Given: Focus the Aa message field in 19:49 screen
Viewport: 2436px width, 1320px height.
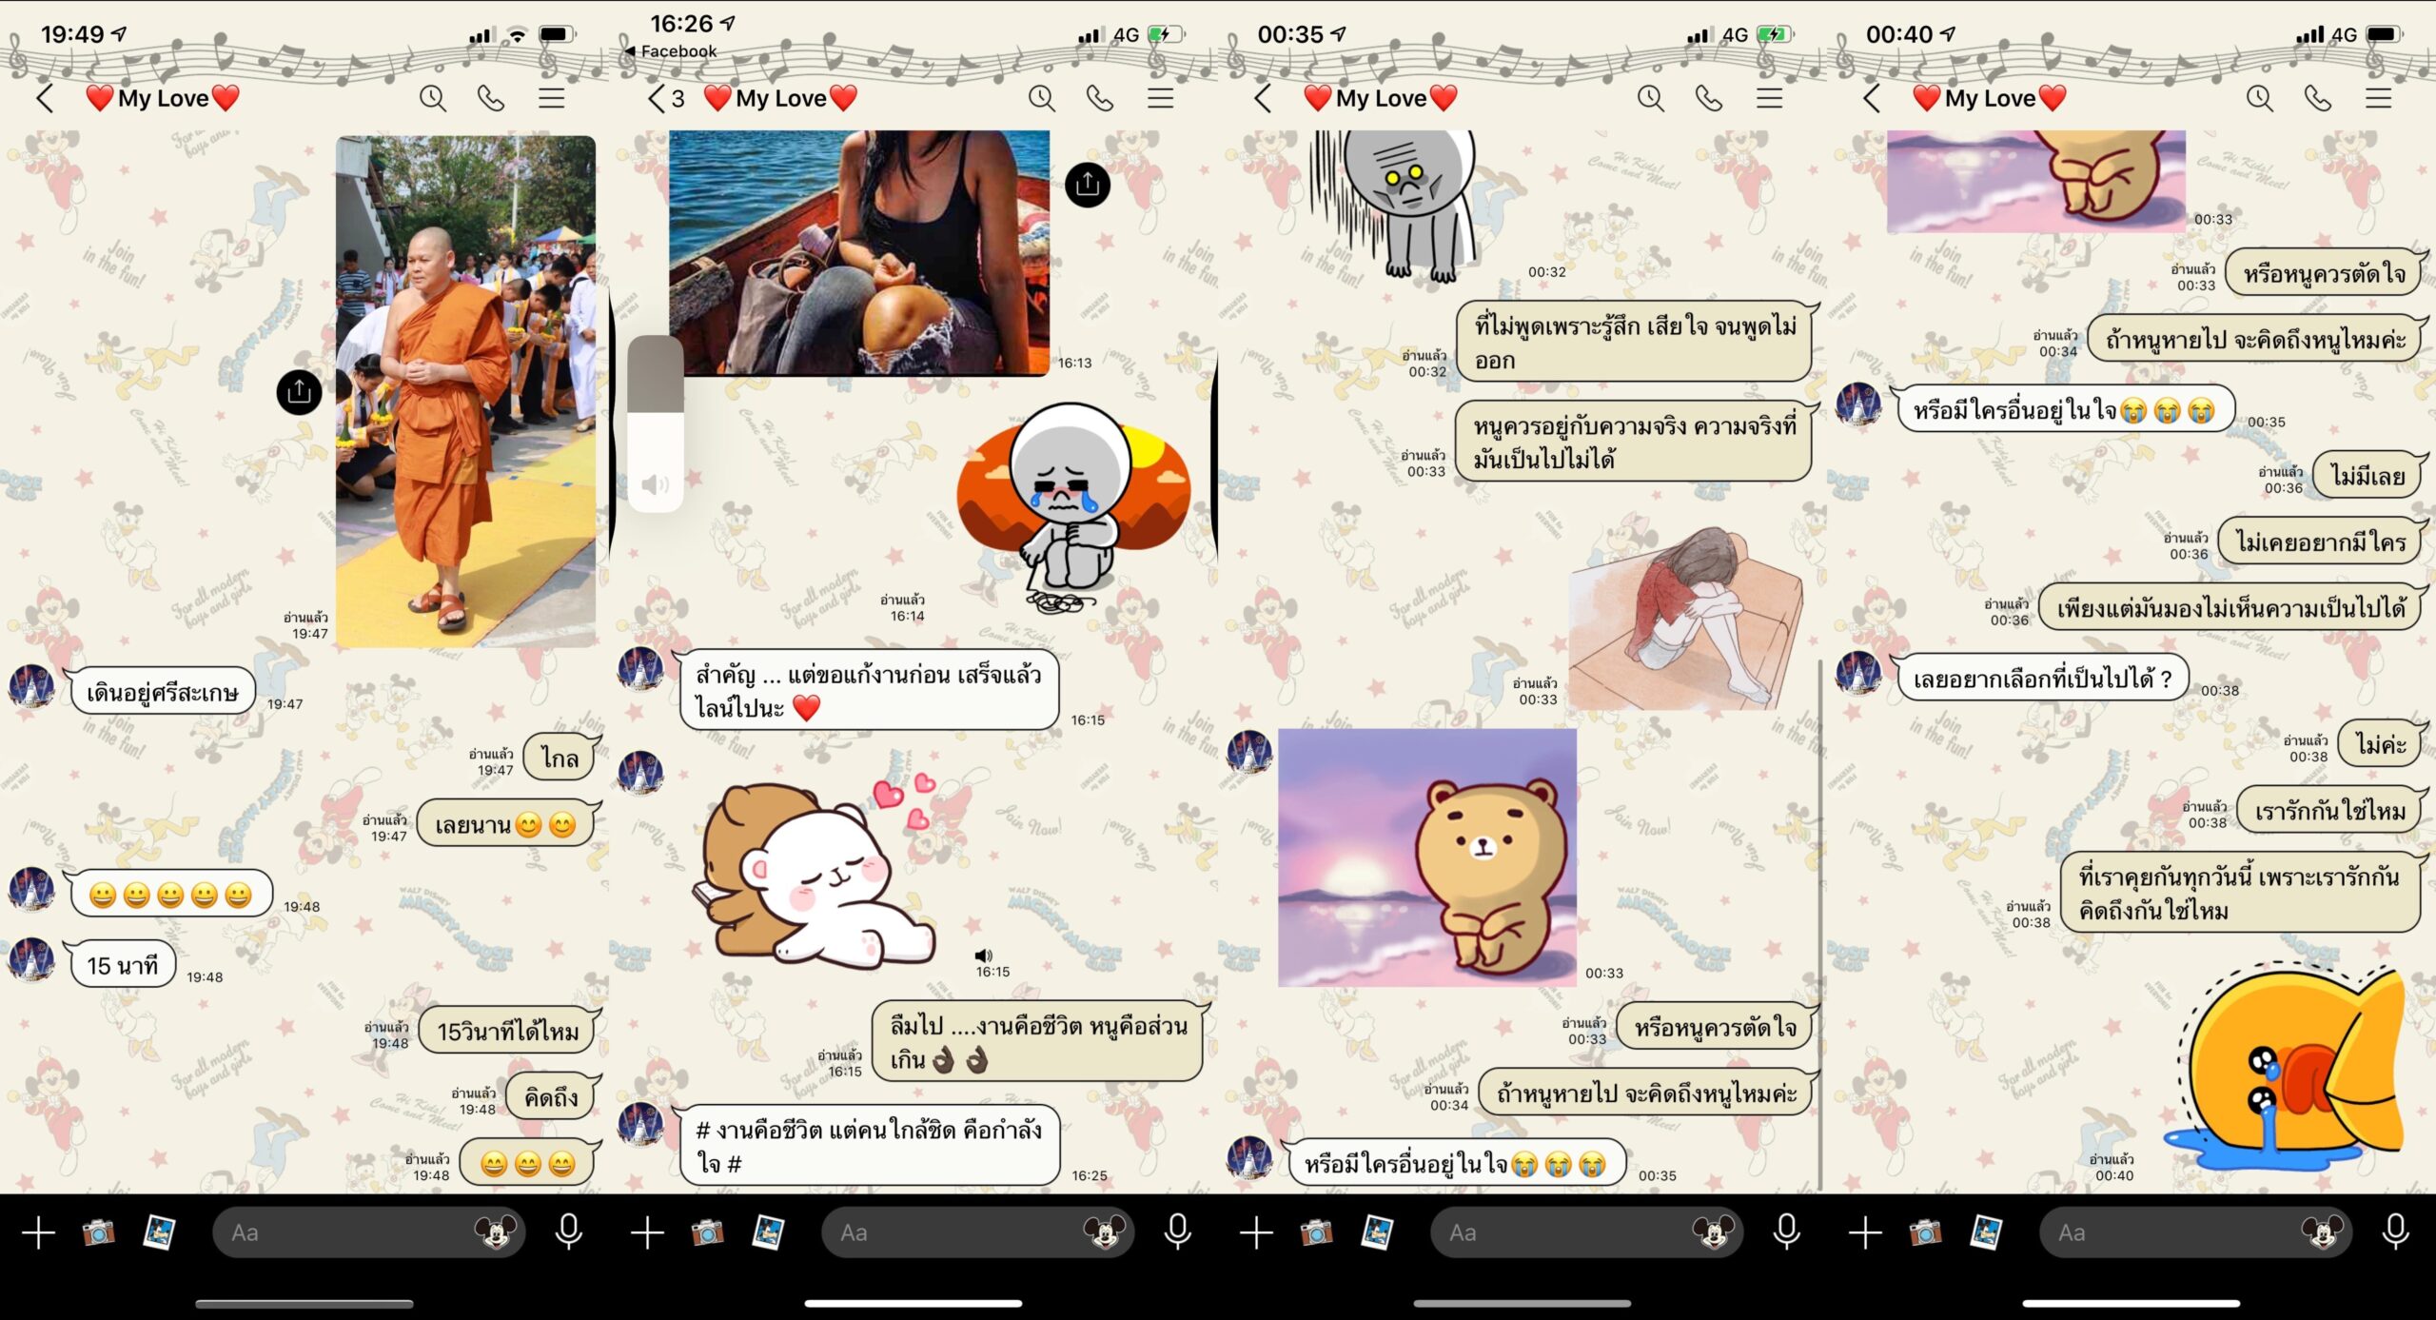Looking at the screenshot, I should click(343, 1232).
